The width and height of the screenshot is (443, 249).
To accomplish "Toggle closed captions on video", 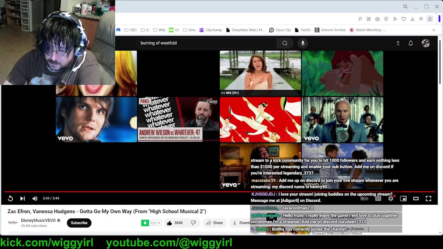I will coord(378,199).
